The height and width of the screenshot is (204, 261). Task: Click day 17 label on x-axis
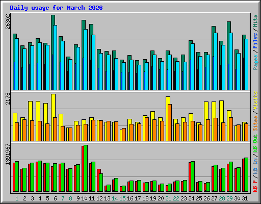point(138,198)
